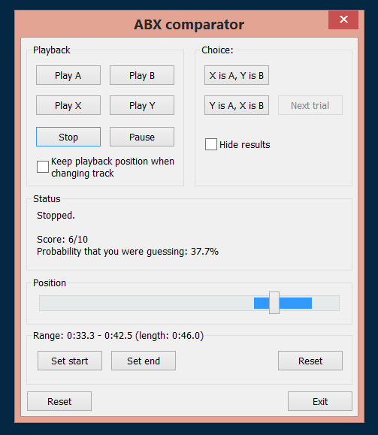Play the unknown track X
This screenshot has height=435, width=378.
click(68, 105)
